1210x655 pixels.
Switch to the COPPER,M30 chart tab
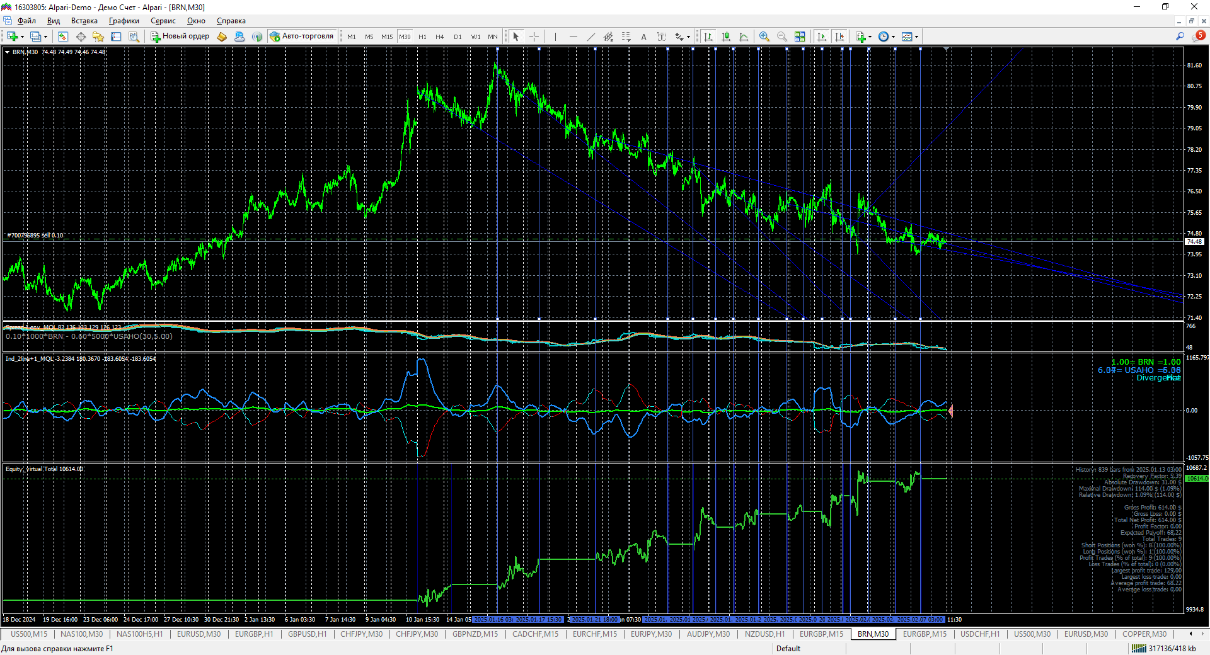pos(1144,634)
